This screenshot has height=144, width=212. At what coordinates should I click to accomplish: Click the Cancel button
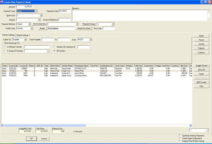44,139
